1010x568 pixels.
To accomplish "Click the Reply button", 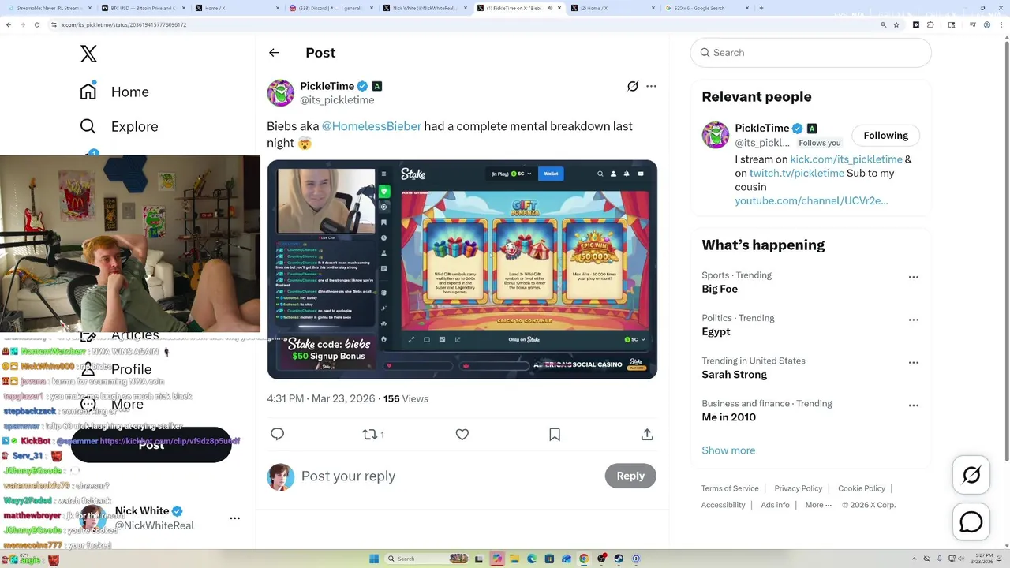I will click(x=630, y=476).
